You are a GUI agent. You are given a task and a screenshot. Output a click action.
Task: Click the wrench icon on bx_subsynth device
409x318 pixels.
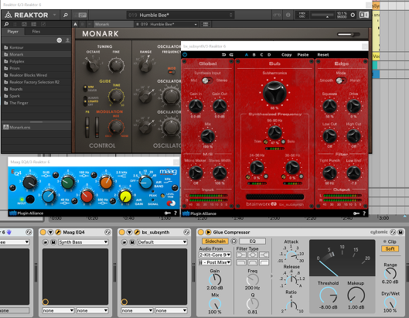[x=137, y=232]
